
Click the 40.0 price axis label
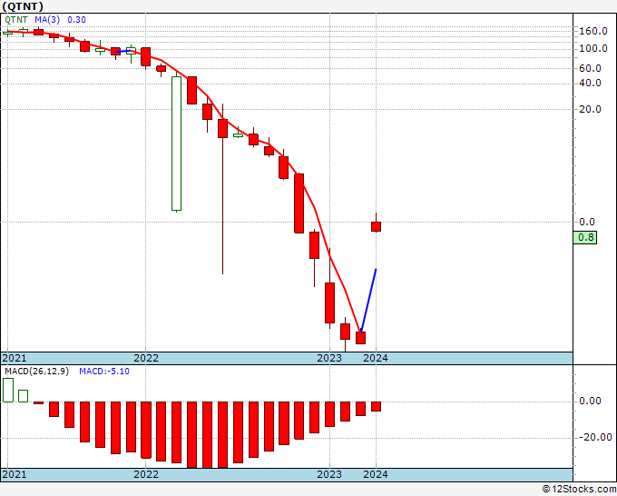click(591, 84)
